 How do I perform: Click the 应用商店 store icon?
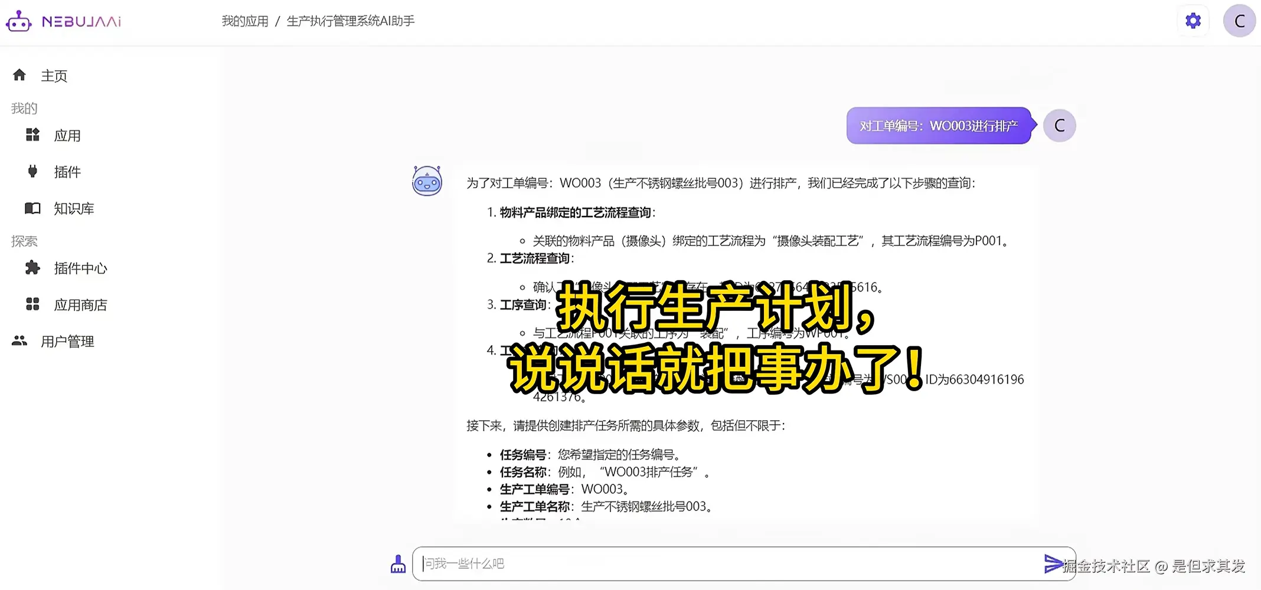(x=31, y=304)
